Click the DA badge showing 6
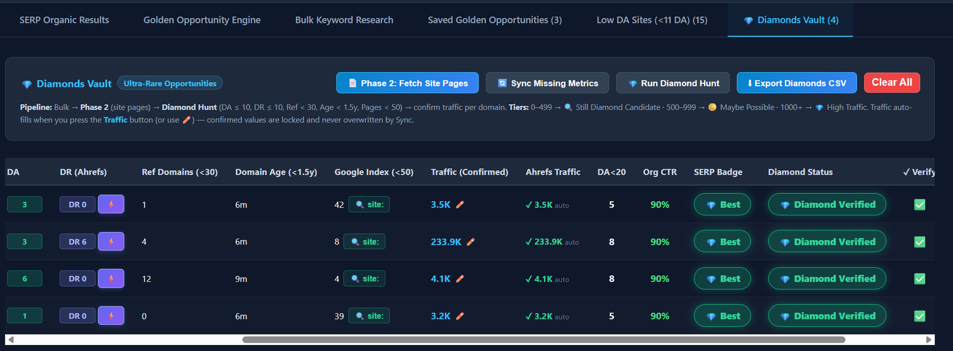The height and width of the screenshot is (351, 953). click(24, 278)
